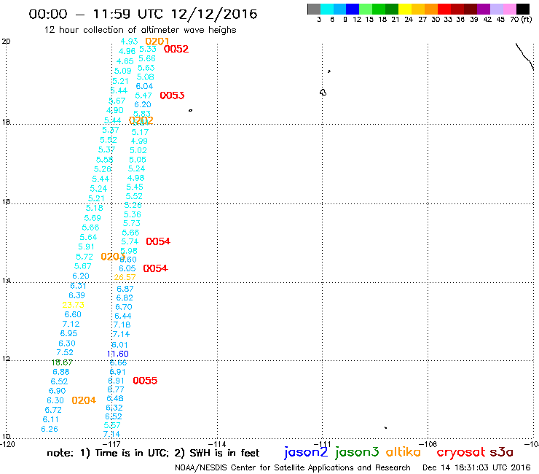This screenshot has height=474, width=539.
Task: Click the wave height value 6.01
Action: click(x=119, y=345)
